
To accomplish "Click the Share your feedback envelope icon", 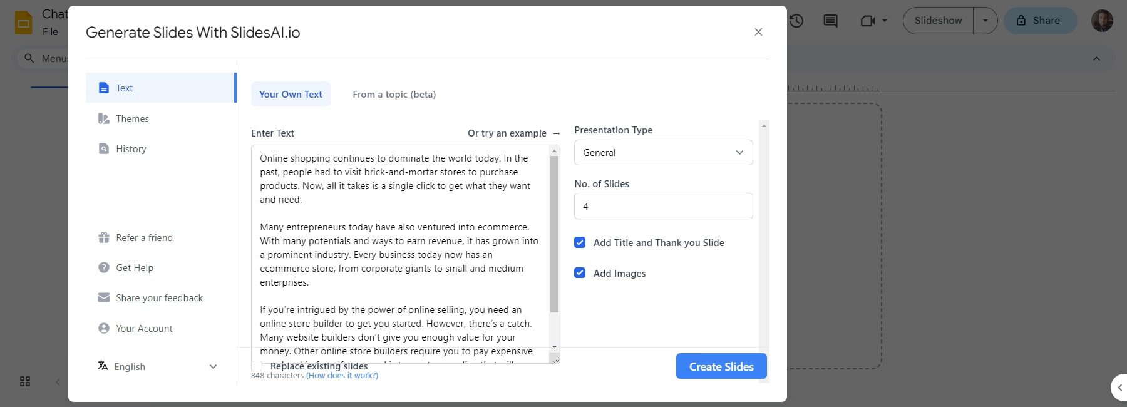I will [104, 297].
